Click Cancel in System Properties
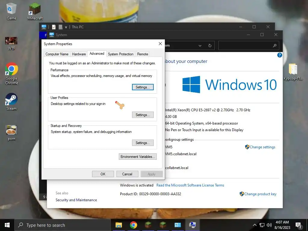The image size is (308, 231). [x=127, y=174]
